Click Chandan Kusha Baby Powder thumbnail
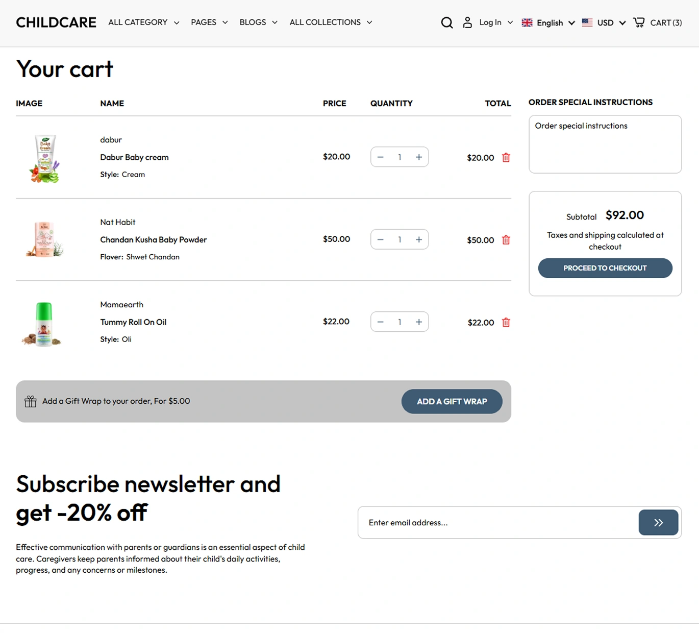The image size is (699, 633). click(44, 239)
